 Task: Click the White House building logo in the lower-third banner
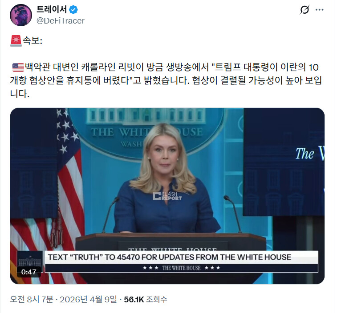[x=30, y=259]
